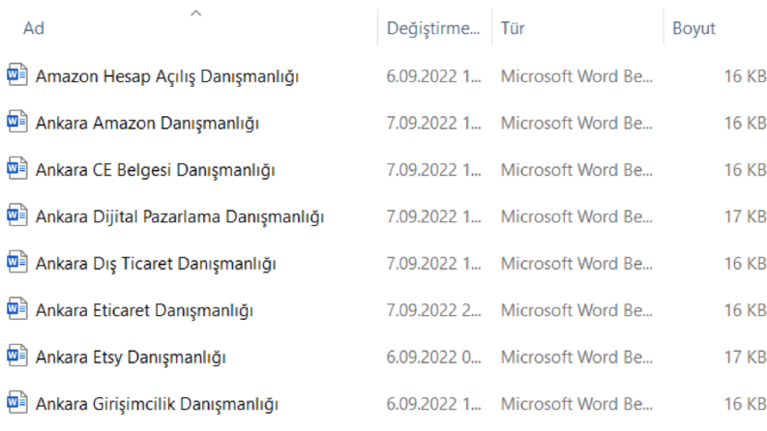767x431 pixels.
Task: Sort by the Değiştirme column header
Action: [433, 28]
